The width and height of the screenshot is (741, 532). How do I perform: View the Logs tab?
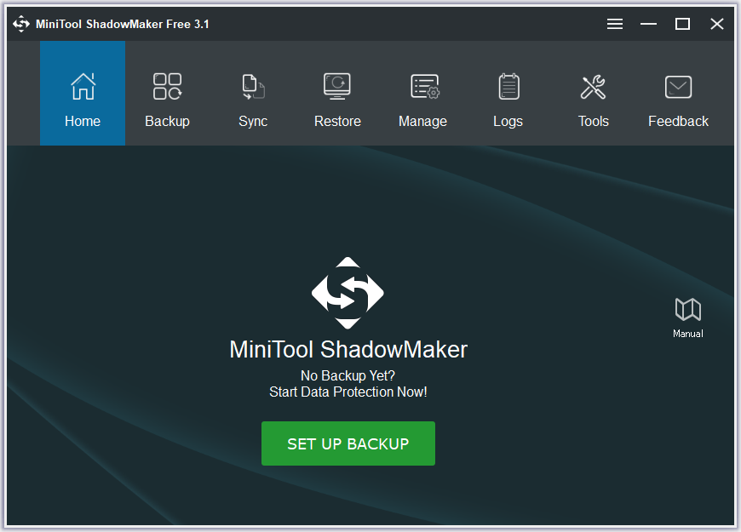pos(508,93)
